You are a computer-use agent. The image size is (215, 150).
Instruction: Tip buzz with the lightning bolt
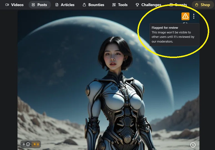coord(36,144)
